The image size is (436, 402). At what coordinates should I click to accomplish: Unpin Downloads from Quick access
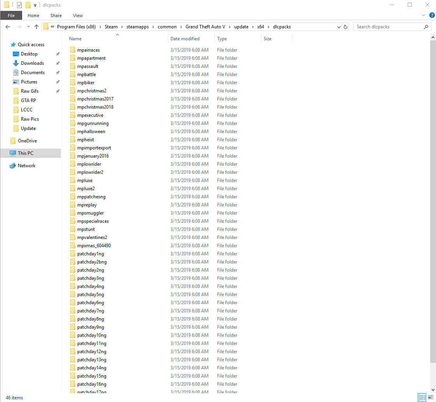[x=57, y=63]
